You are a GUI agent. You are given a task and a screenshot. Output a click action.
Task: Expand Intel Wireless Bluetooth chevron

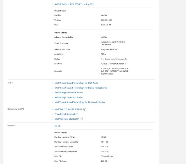click(x=53, y=119)
